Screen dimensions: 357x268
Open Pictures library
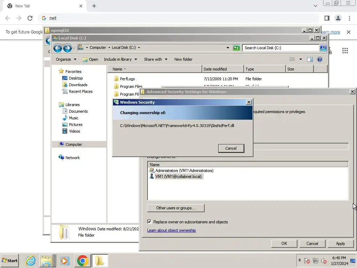click(73, 125)
